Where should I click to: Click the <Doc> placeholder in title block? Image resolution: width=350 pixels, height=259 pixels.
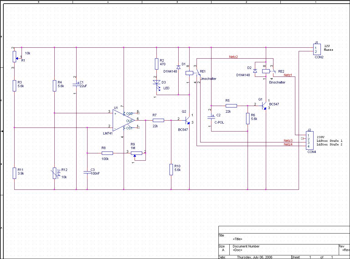pos(238,250)
